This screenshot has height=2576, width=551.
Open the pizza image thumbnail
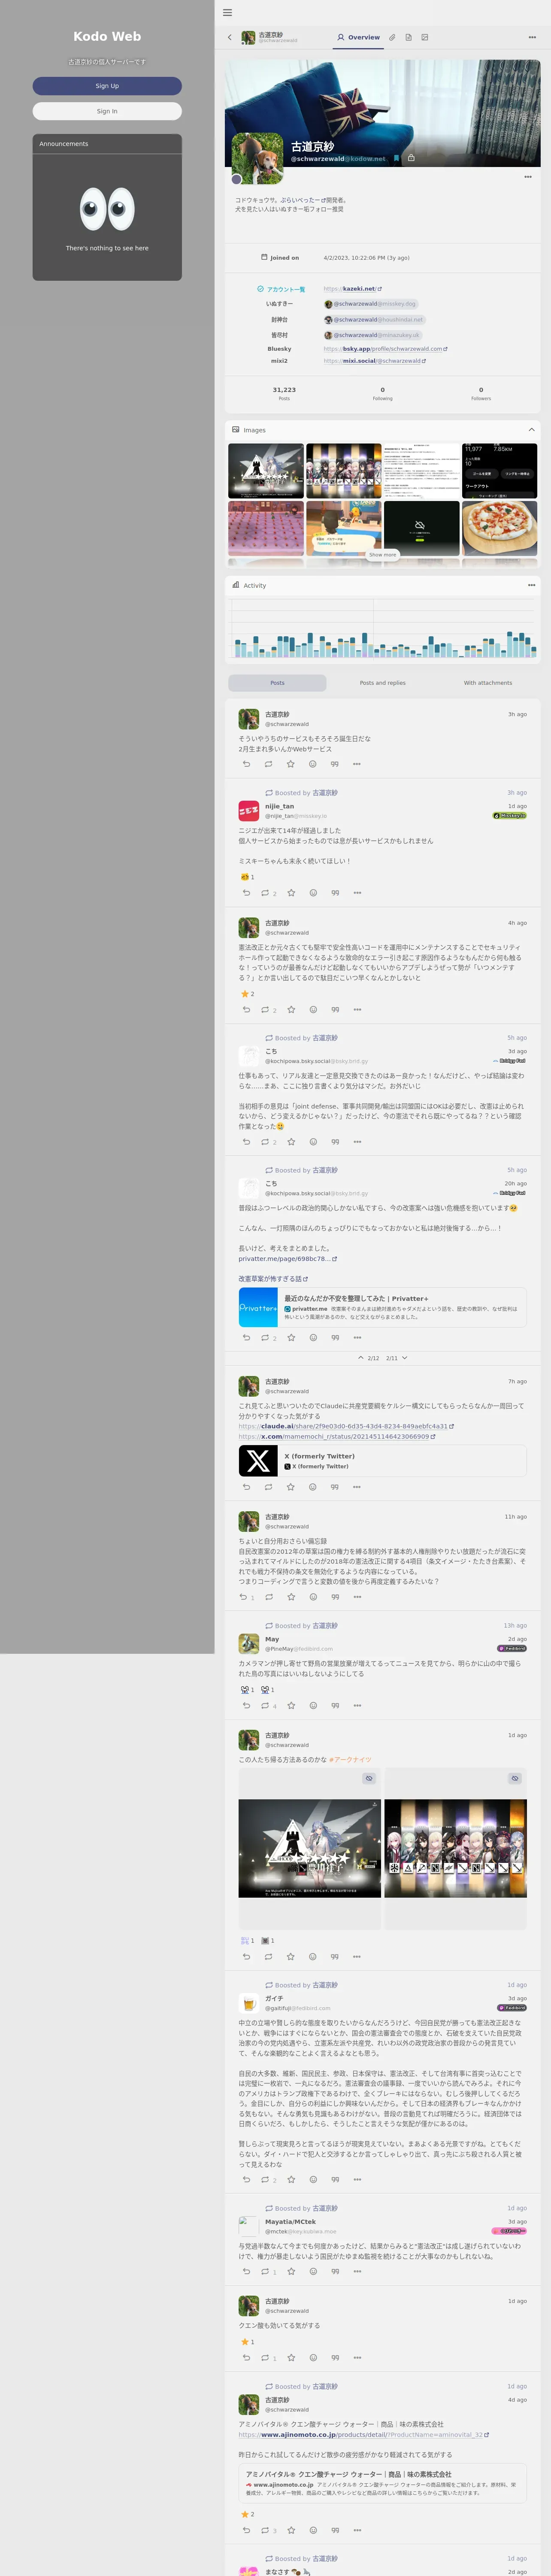pyautogui.click(x=500, y=528)
